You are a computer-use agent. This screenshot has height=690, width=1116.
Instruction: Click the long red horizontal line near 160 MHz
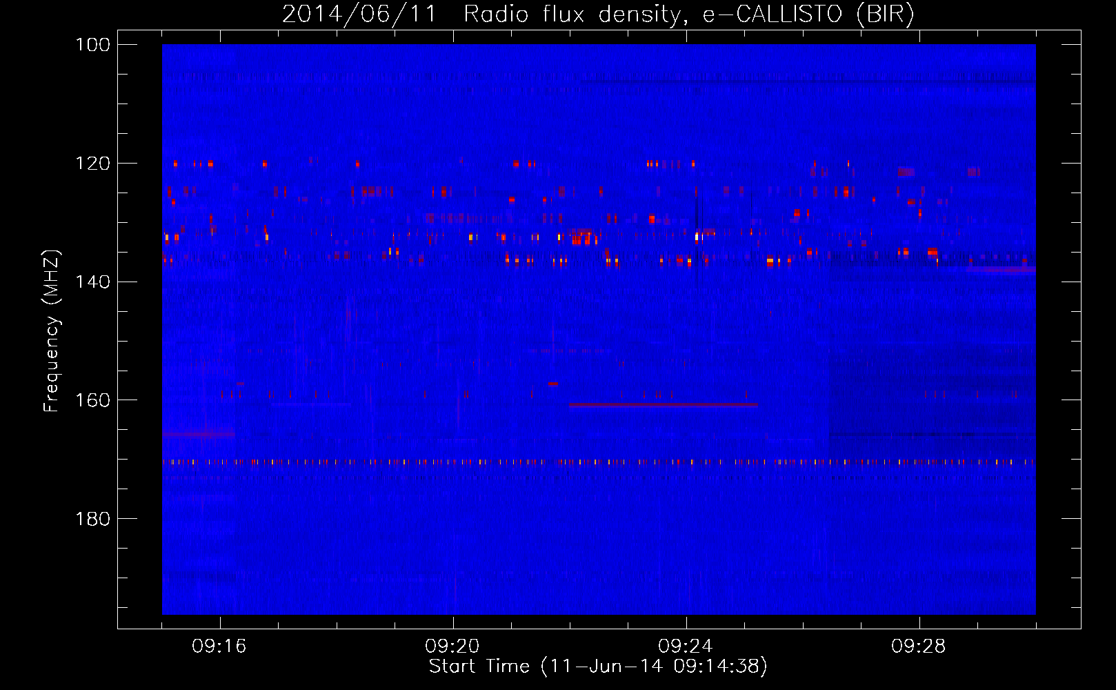664,405
